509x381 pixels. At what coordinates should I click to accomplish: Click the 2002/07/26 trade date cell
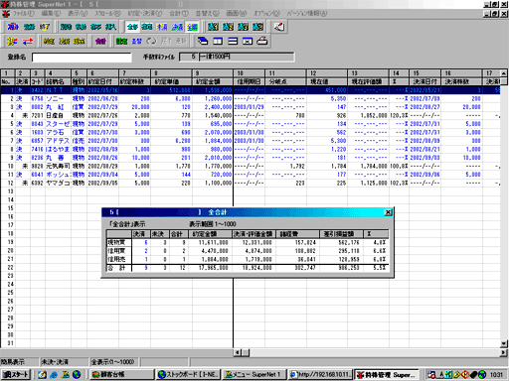[x=102, y=116]
